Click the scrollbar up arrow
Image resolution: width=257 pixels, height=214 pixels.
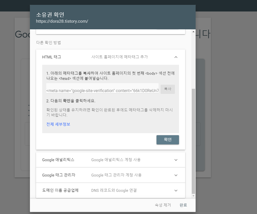coord(193,32)
